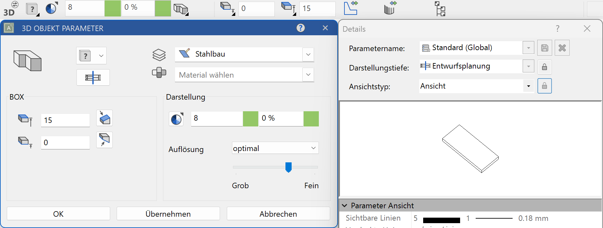Click the 3D view toggle icon in toolbar
This screenshot has width=603, height=228.
coord(10,9)
